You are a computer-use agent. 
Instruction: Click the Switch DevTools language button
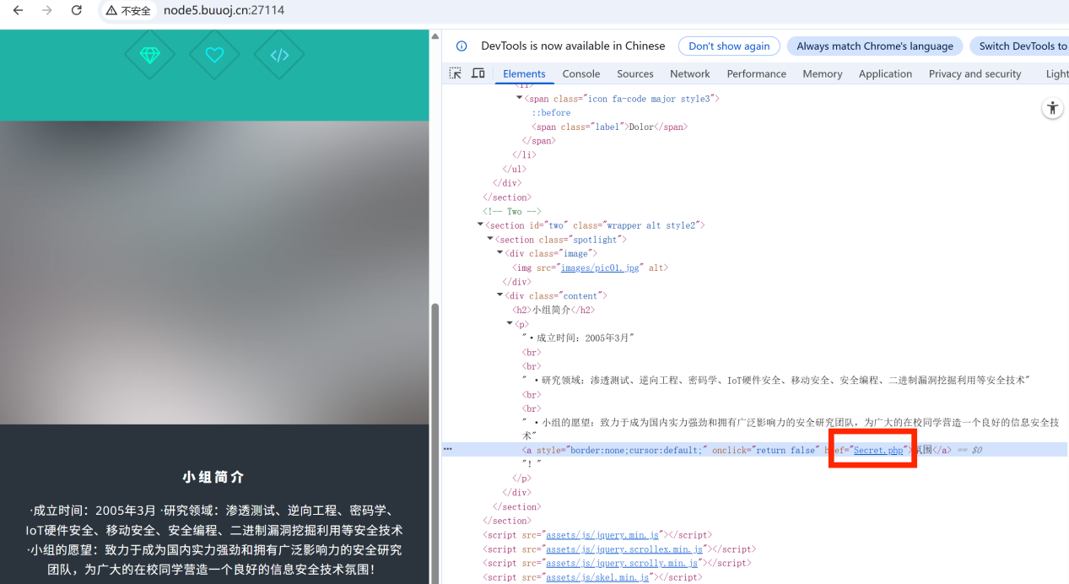(x=1019, y=46)
